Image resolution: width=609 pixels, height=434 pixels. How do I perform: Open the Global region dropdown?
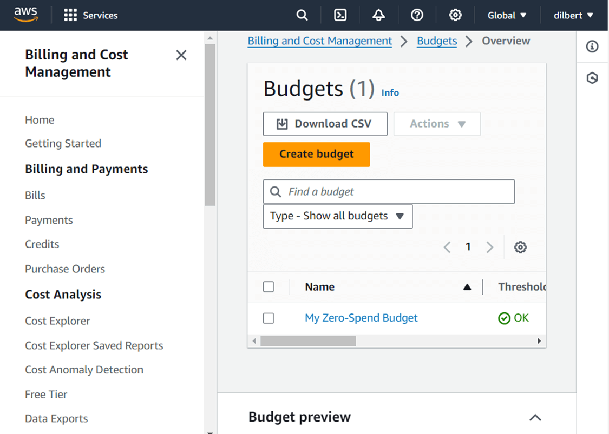point(506,15)
